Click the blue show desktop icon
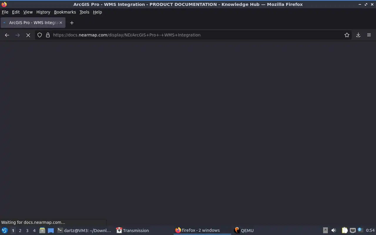 pyautogui.click(x=51, y=231)
